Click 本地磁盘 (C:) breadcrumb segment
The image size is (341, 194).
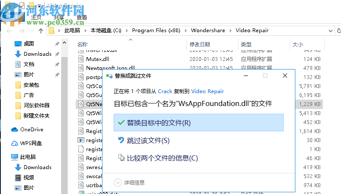click(106, 30)
